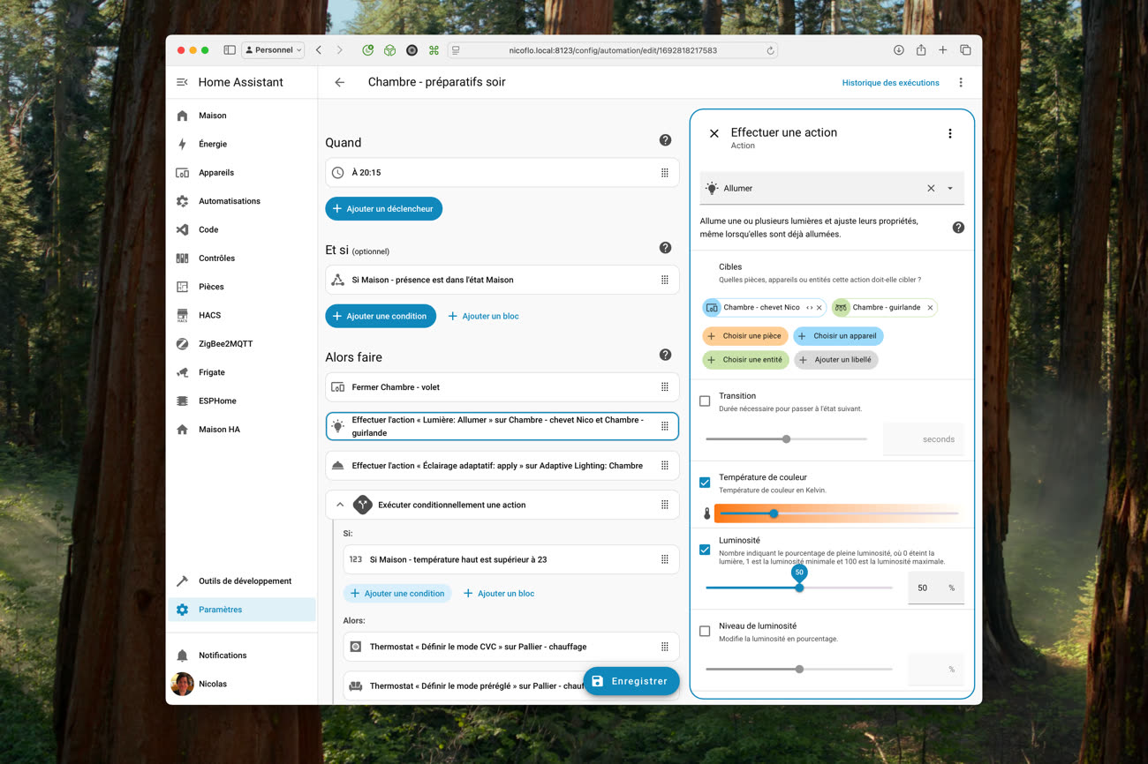Click Ajouter un bloc under Et si

pos(483,316)
